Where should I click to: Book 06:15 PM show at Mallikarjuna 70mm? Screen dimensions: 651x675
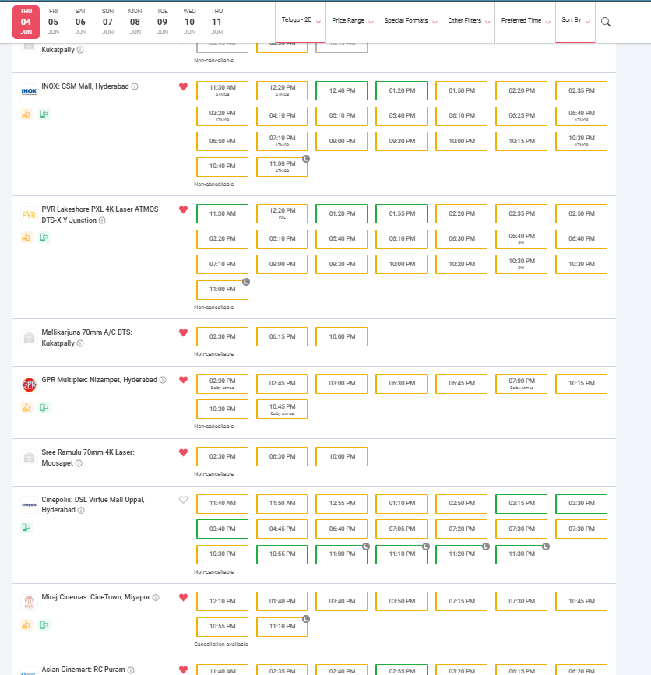pyautogui.click(x=282, y=336)
